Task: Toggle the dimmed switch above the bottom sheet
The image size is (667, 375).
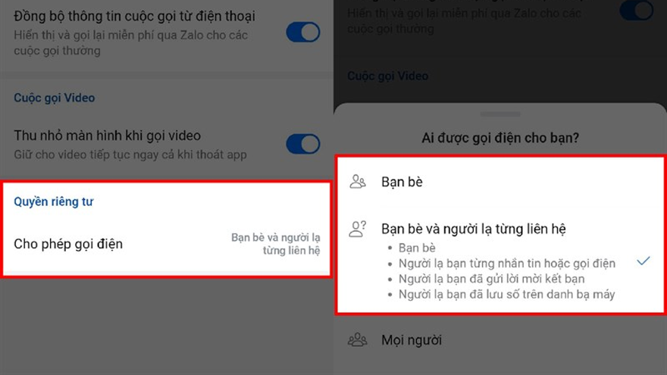Action: click(636, 10)
